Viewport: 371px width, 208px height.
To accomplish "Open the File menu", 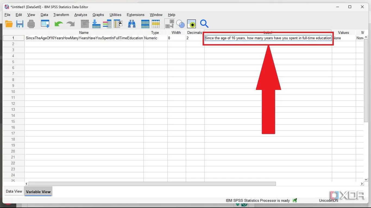I will 7,15.
